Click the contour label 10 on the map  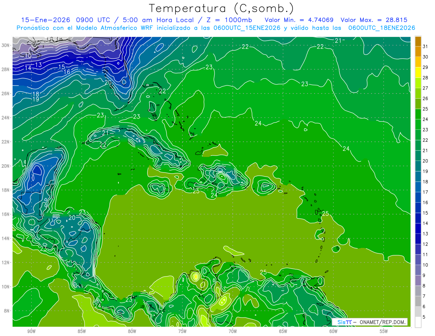(x=28, y=56)
